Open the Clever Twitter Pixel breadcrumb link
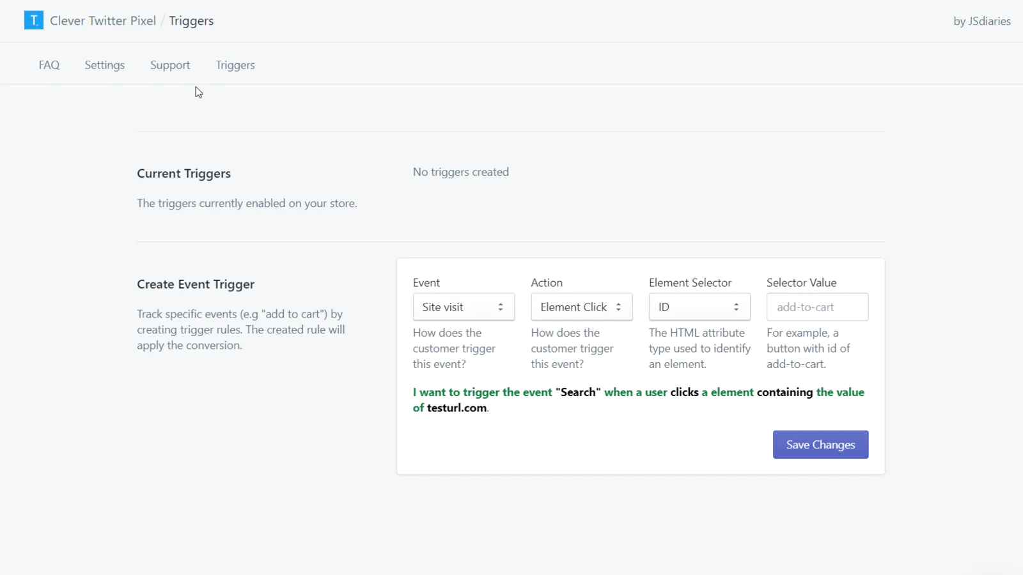Screen dimensions: 1023x575 pyautogui.click(x=103, y=21)
